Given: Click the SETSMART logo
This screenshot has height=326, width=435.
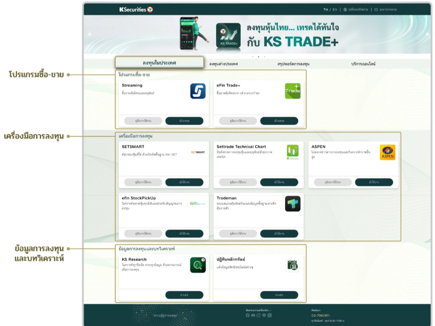Looking at the screenshot, I should 198,152.
